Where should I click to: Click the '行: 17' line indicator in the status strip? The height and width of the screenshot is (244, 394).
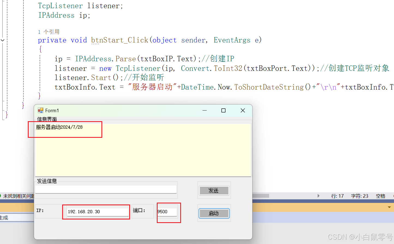point(337,196)
